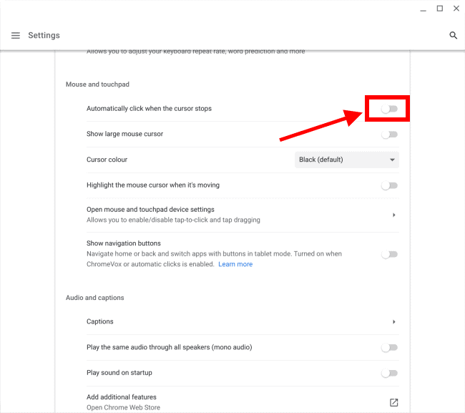Maximize the Settings window

(x=439, y=9)
